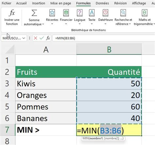Image resolution: width=155 pixels, height=145 pixels.
Task: Expand the name box dropdown arrow
Action: [x=24, y=38]
